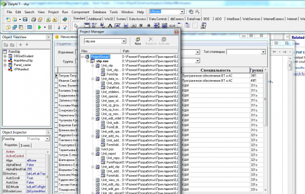Select the arrow cursor tool in component palette
The height and width of the screenshot is (194, 305).
[x=76, y=26]
